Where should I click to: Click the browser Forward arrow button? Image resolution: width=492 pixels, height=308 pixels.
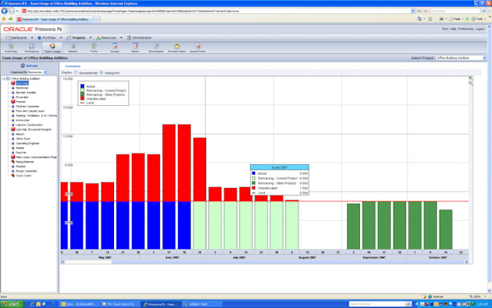coord(11,11)
